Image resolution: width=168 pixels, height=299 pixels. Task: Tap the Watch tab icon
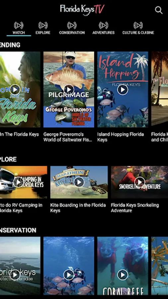point(19,25)
